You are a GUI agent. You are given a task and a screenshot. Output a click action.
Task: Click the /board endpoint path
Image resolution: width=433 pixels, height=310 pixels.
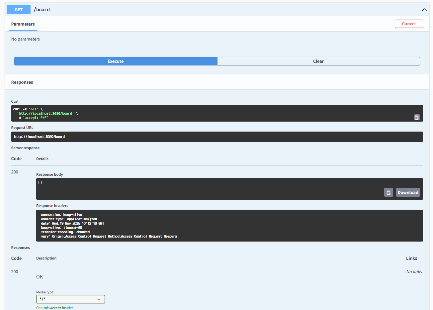tap(42, 10)
